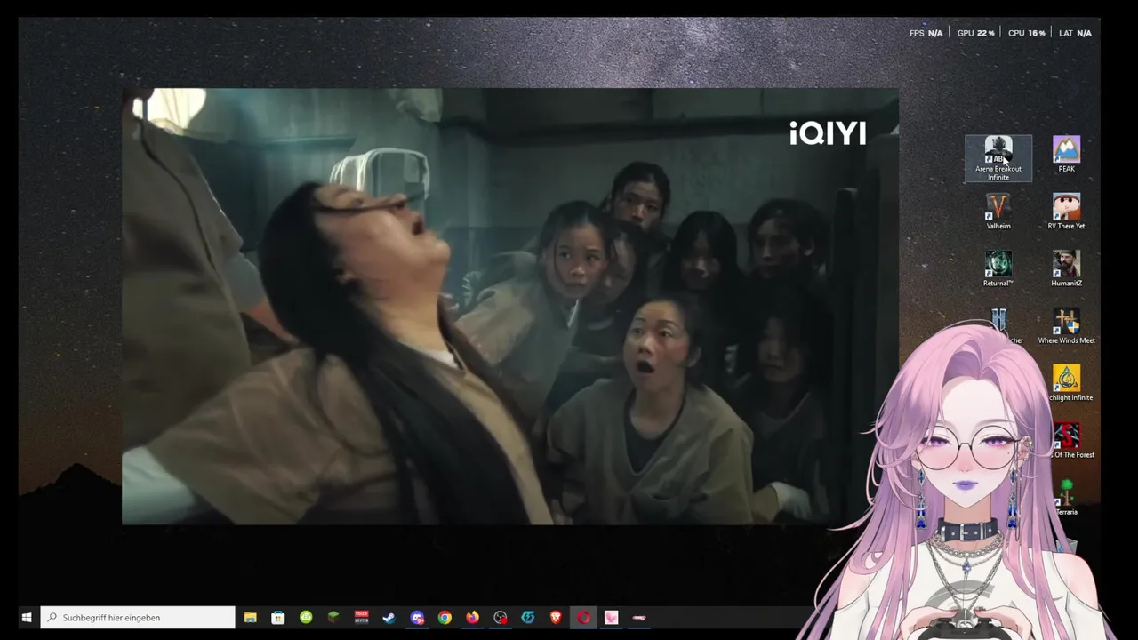1138x640 pixels.
Task: Open the dark gauge taskbar app
Action: (x=501, y=618)
